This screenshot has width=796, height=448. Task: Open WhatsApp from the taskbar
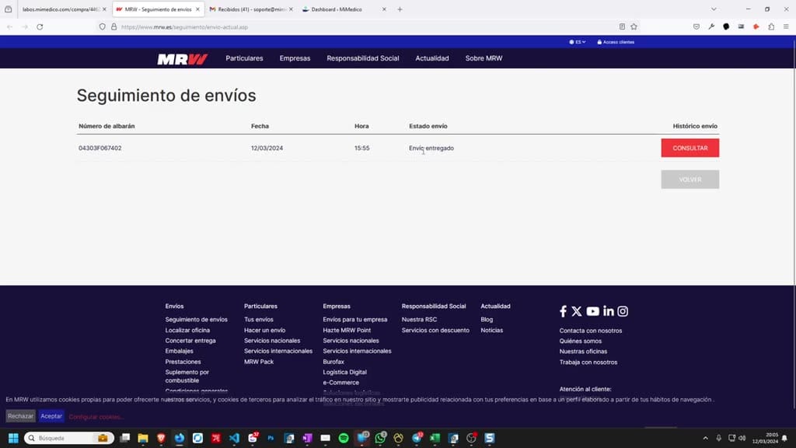pos(380,438)
